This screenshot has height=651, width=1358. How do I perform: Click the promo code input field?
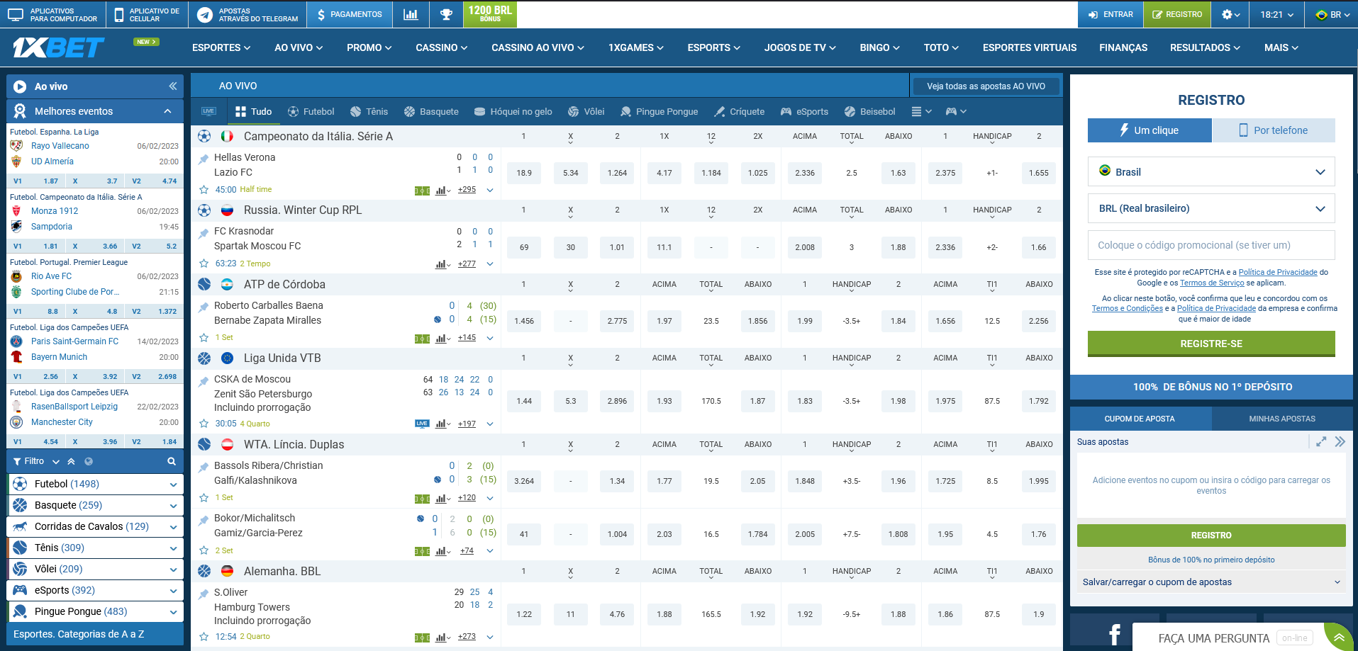click(1210, 245)
